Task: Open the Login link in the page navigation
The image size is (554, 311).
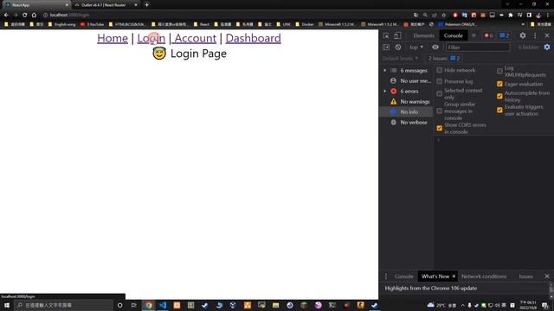Action: pyautogui.click(x=151, y=38)
